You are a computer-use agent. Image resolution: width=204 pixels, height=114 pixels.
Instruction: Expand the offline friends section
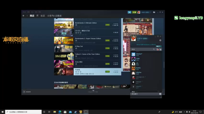[135, 92]
